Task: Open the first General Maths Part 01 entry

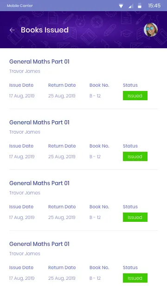Action: pyautogui.click(x=39, y=62)
